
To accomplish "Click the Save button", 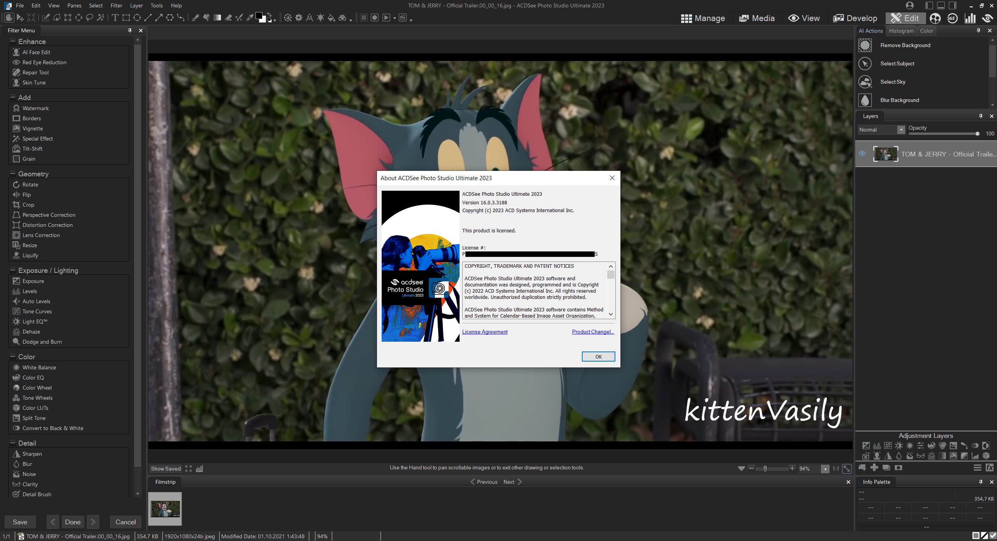I will click(x=20, y=522).
